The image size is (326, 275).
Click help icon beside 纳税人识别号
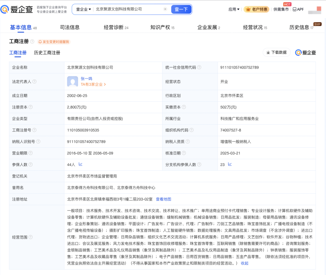[38, 142]
